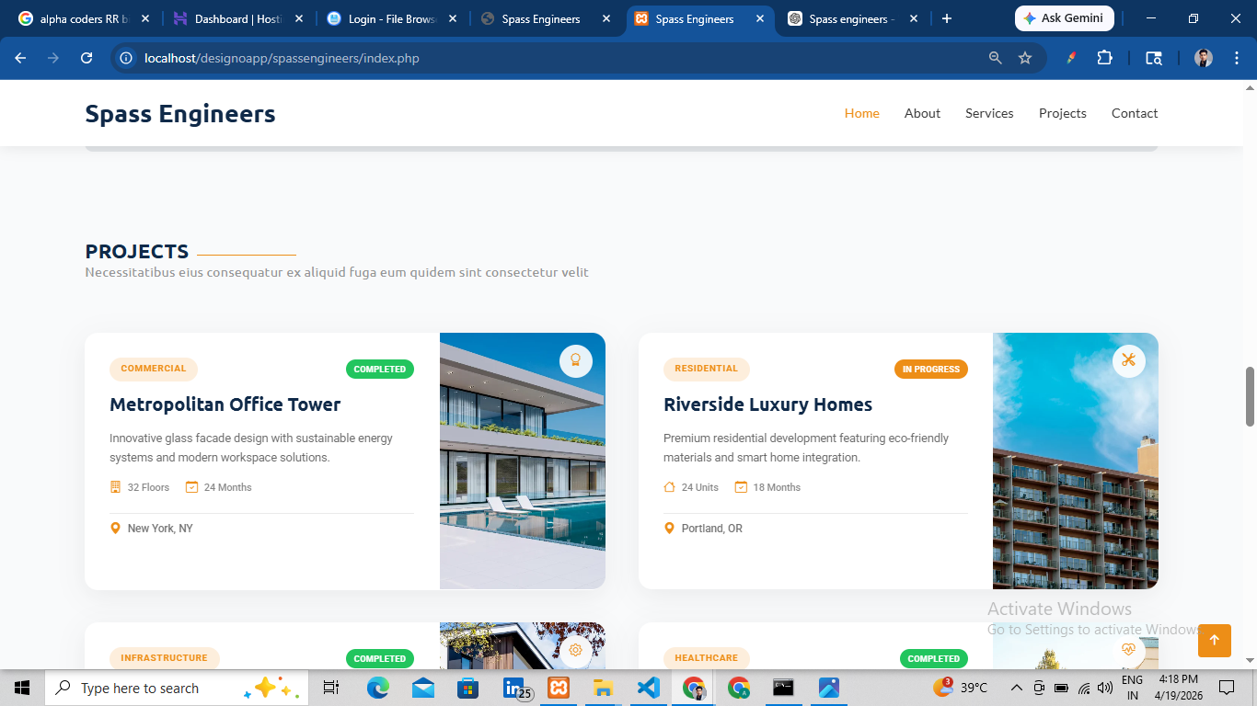1257x706 pixels.
Task: Switch to the alpha coders RR tab
Action: click(x=83, y=18)
